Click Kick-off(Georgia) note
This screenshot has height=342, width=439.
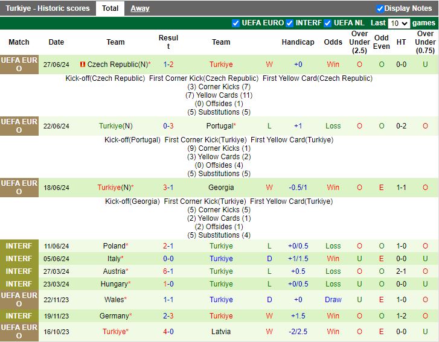click(x=132, y=201)
